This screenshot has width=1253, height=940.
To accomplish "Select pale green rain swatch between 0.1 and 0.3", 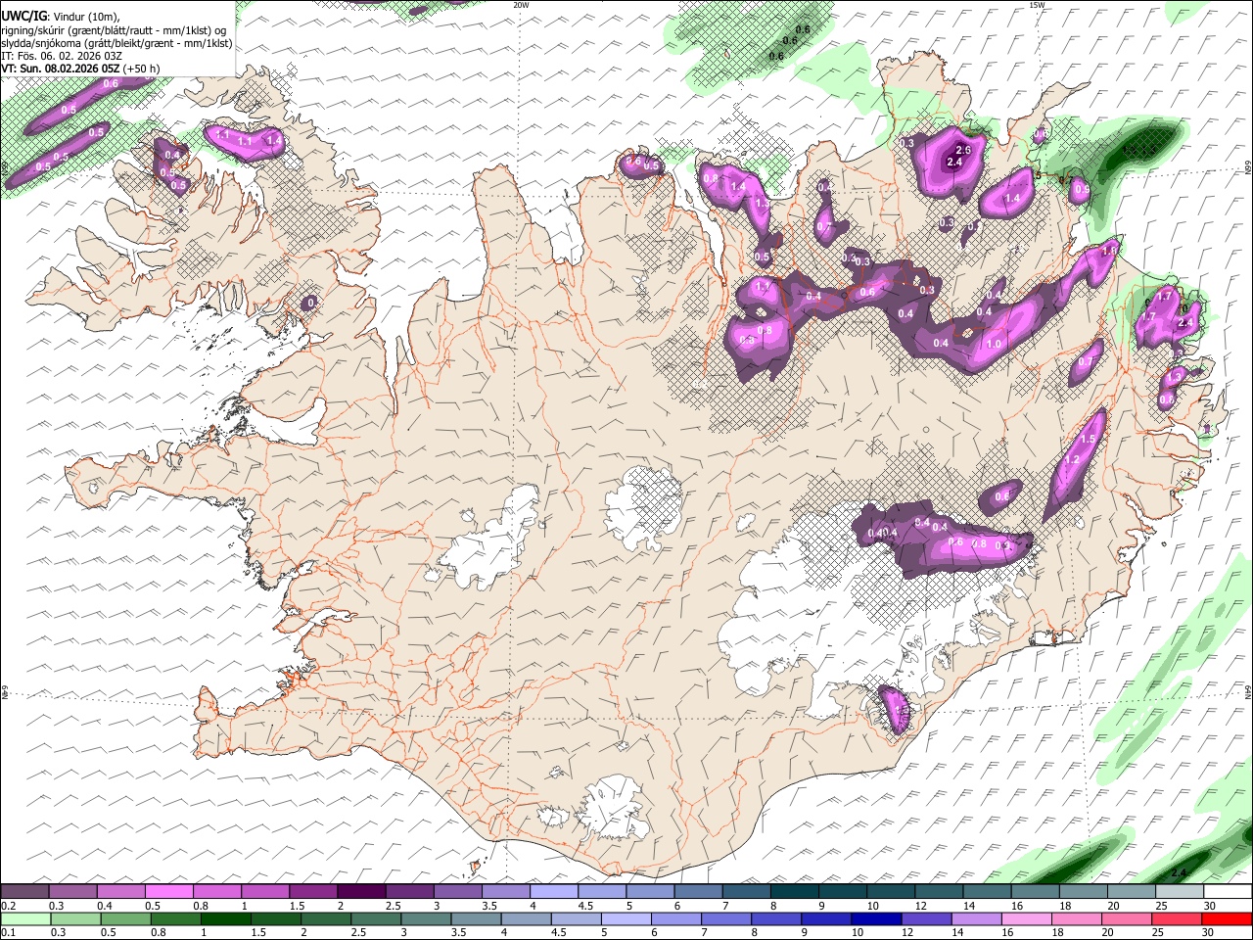I will [x=25, y=918].
